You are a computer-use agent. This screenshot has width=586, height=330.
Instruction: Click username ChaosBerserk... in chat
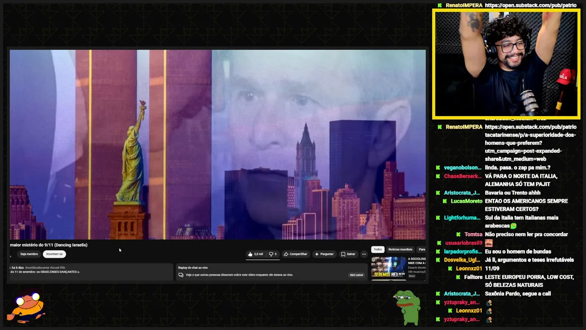pos(462,176)
